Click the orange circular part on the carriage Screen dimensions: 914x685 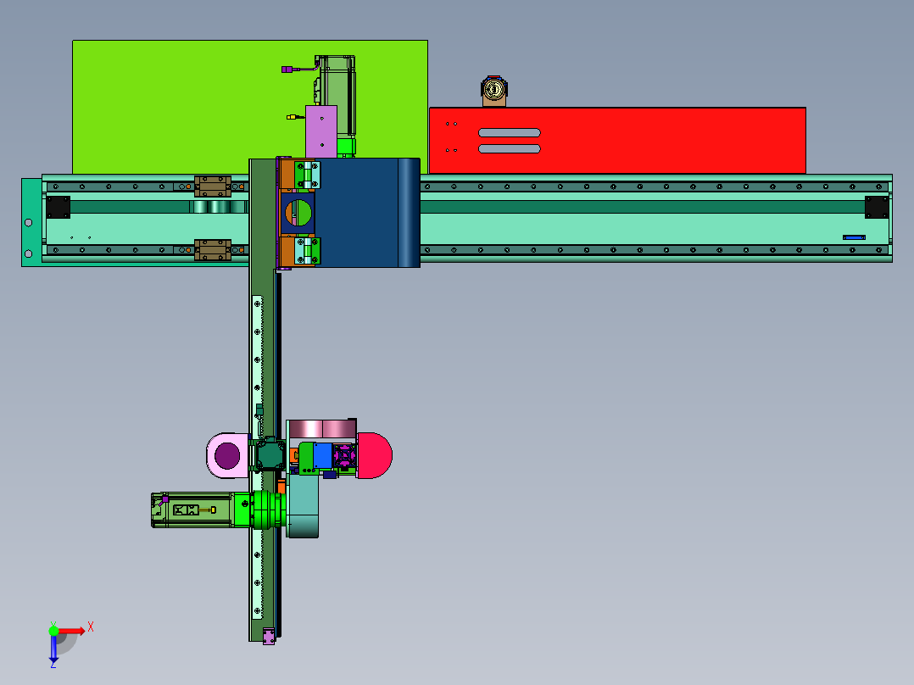(298, 213)
